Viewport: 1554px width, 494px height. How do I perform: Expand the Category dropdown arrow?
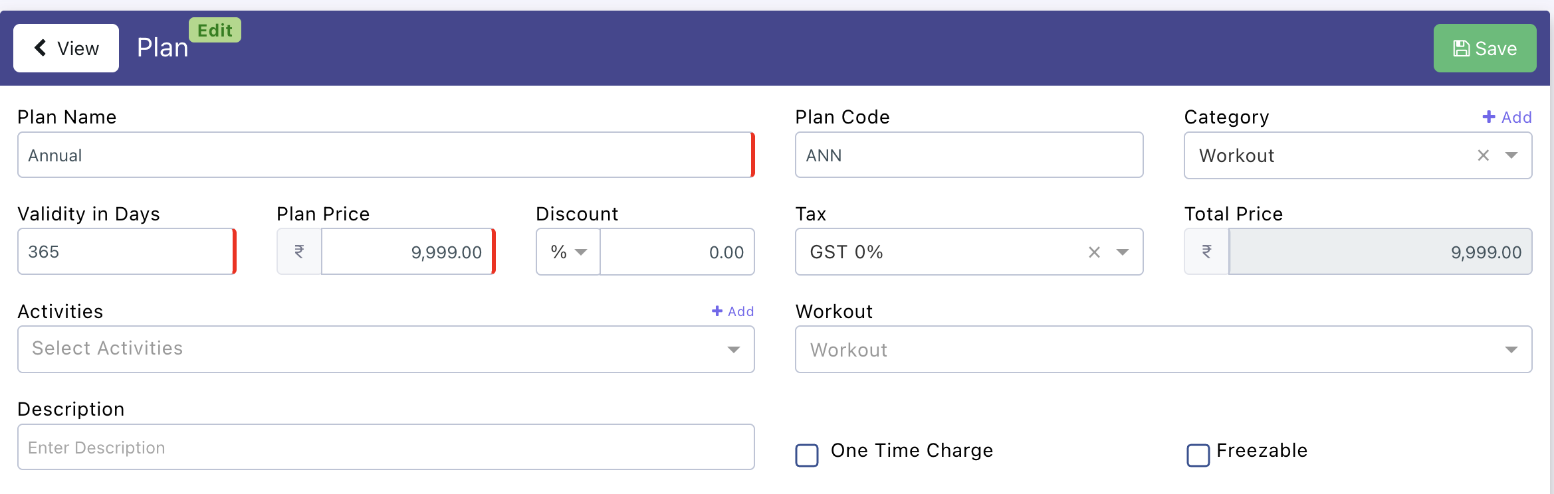(x=1511, y=155)
